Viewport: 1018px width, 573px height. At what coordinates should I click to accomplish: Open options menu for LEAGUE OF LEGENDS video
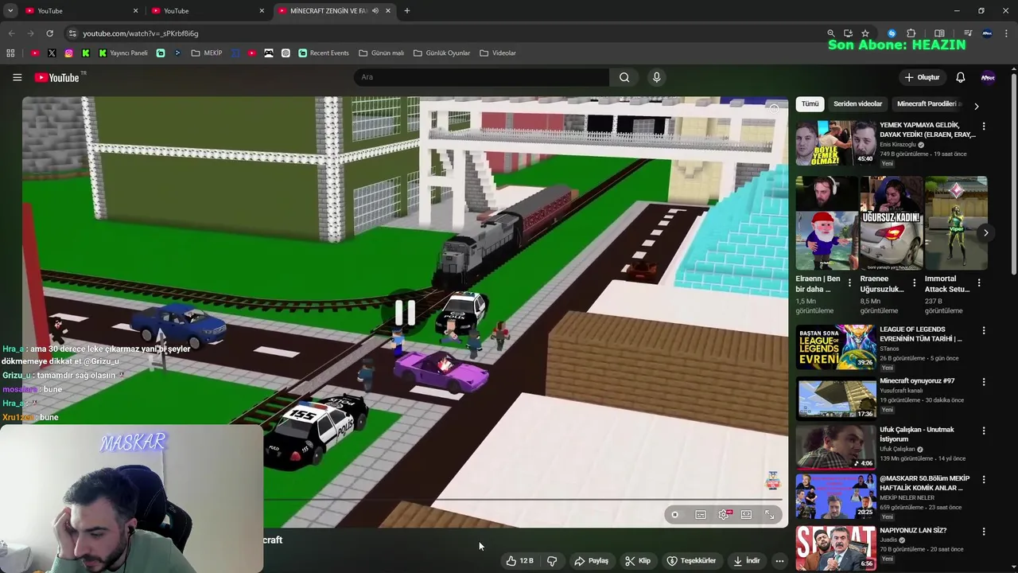[984, 330]
